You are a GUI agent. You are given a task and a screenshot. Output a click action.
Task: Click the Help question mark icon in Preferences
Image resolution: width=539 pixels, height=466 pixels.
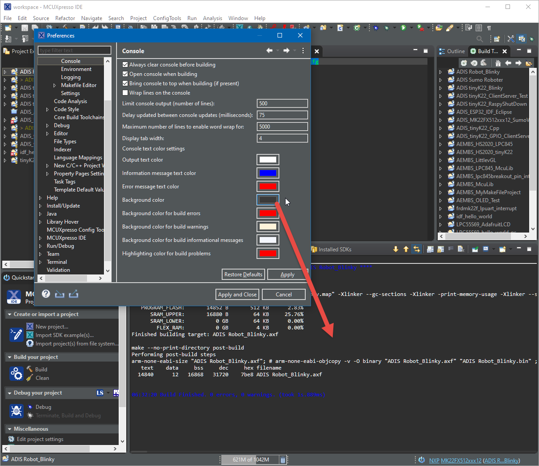point(46,294)
